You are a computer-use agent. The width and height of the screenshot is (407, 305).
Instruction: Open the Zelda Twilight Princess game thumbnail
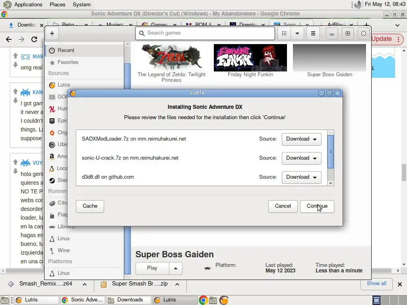pyautogui.click(x=171, y=58)
